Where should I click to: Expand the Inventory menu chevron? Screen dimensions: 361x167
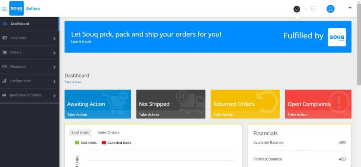54,39
